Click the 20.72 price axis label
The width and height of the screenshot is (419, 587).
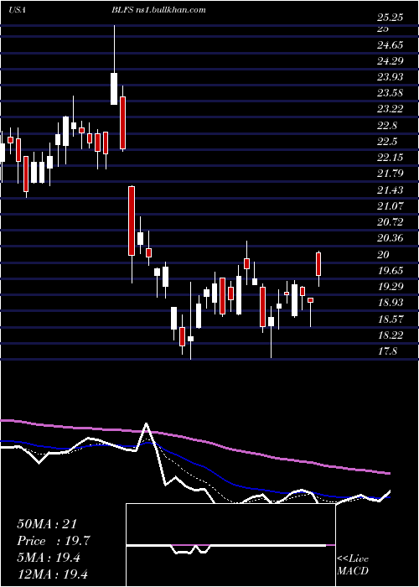(x=391, y=222)
